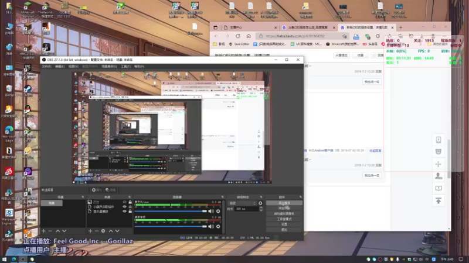Toggle lock on the first source row

pyautogui.click(x=130, y=202)
